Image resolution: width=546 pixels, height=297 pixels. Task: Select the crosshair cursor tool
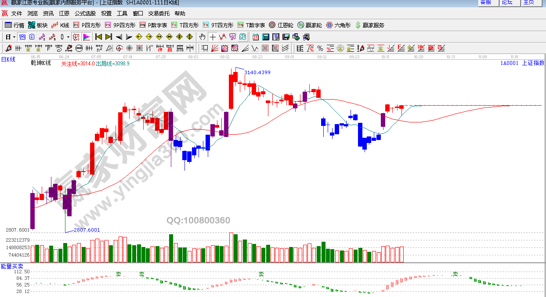pyautogui.click(x=213, y=37)
